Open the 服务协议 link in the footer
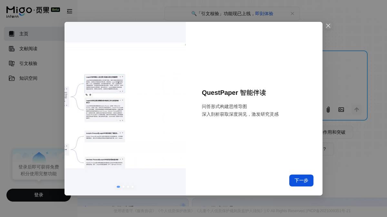This screenshot has height=217, width=387. (145, 211)
